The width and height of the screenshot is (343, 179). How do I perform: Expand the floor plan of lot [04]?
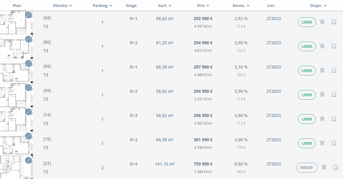tap(28, 15)
